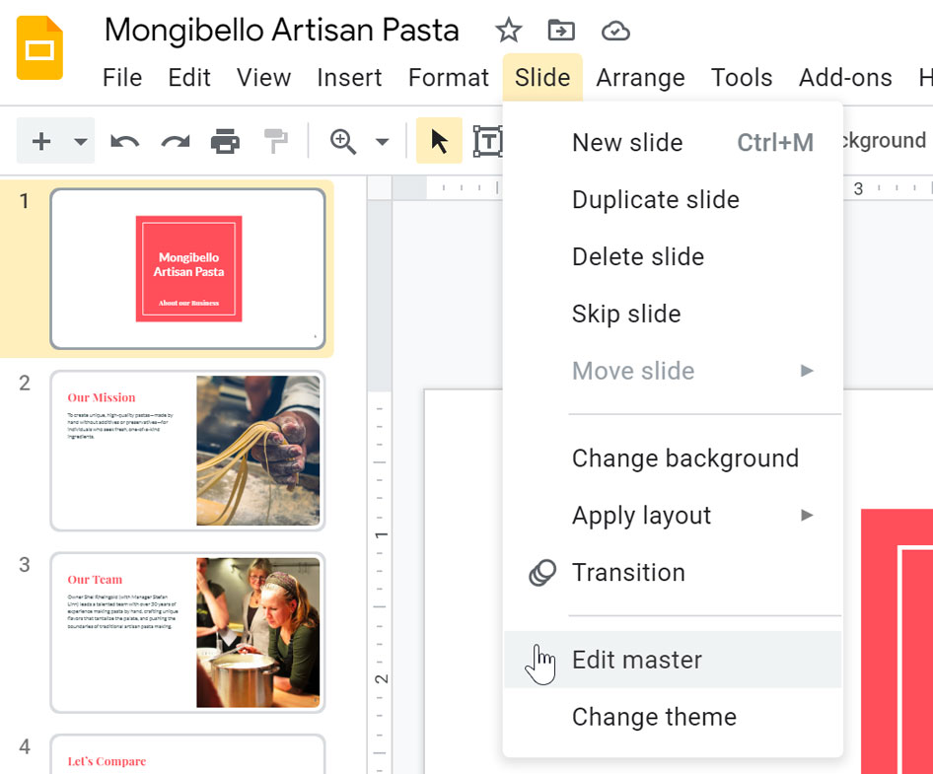Star the Mongibello presentation

click(x=508, y=31)
